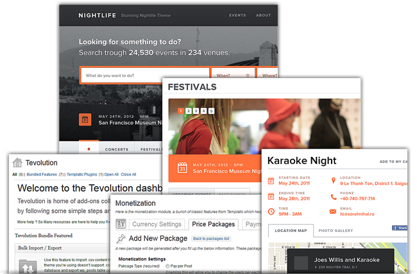Open the 'Where?' location field

pos(268,73)
